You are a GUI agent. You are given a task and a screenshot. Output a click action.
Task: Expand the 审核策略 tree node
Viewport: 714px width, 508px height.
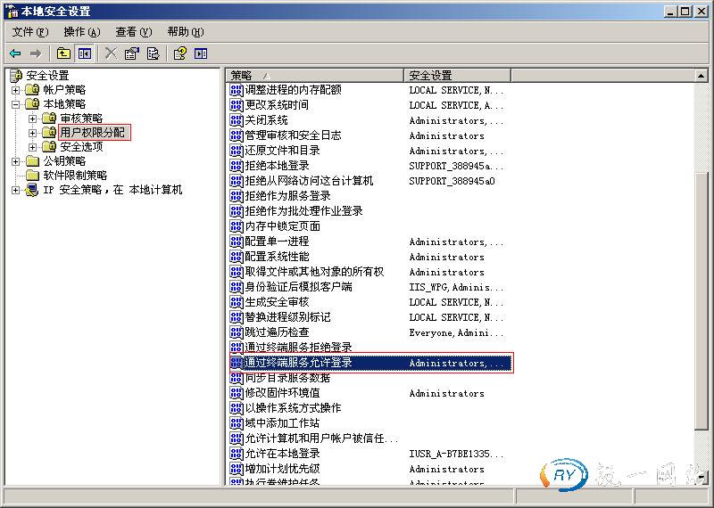pyautogui.click(x=32, y=119)
